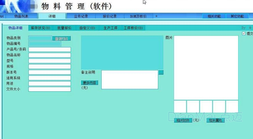Select the 物品详细 sub-tab
This screenshot has width=253, height=139.
16,28
